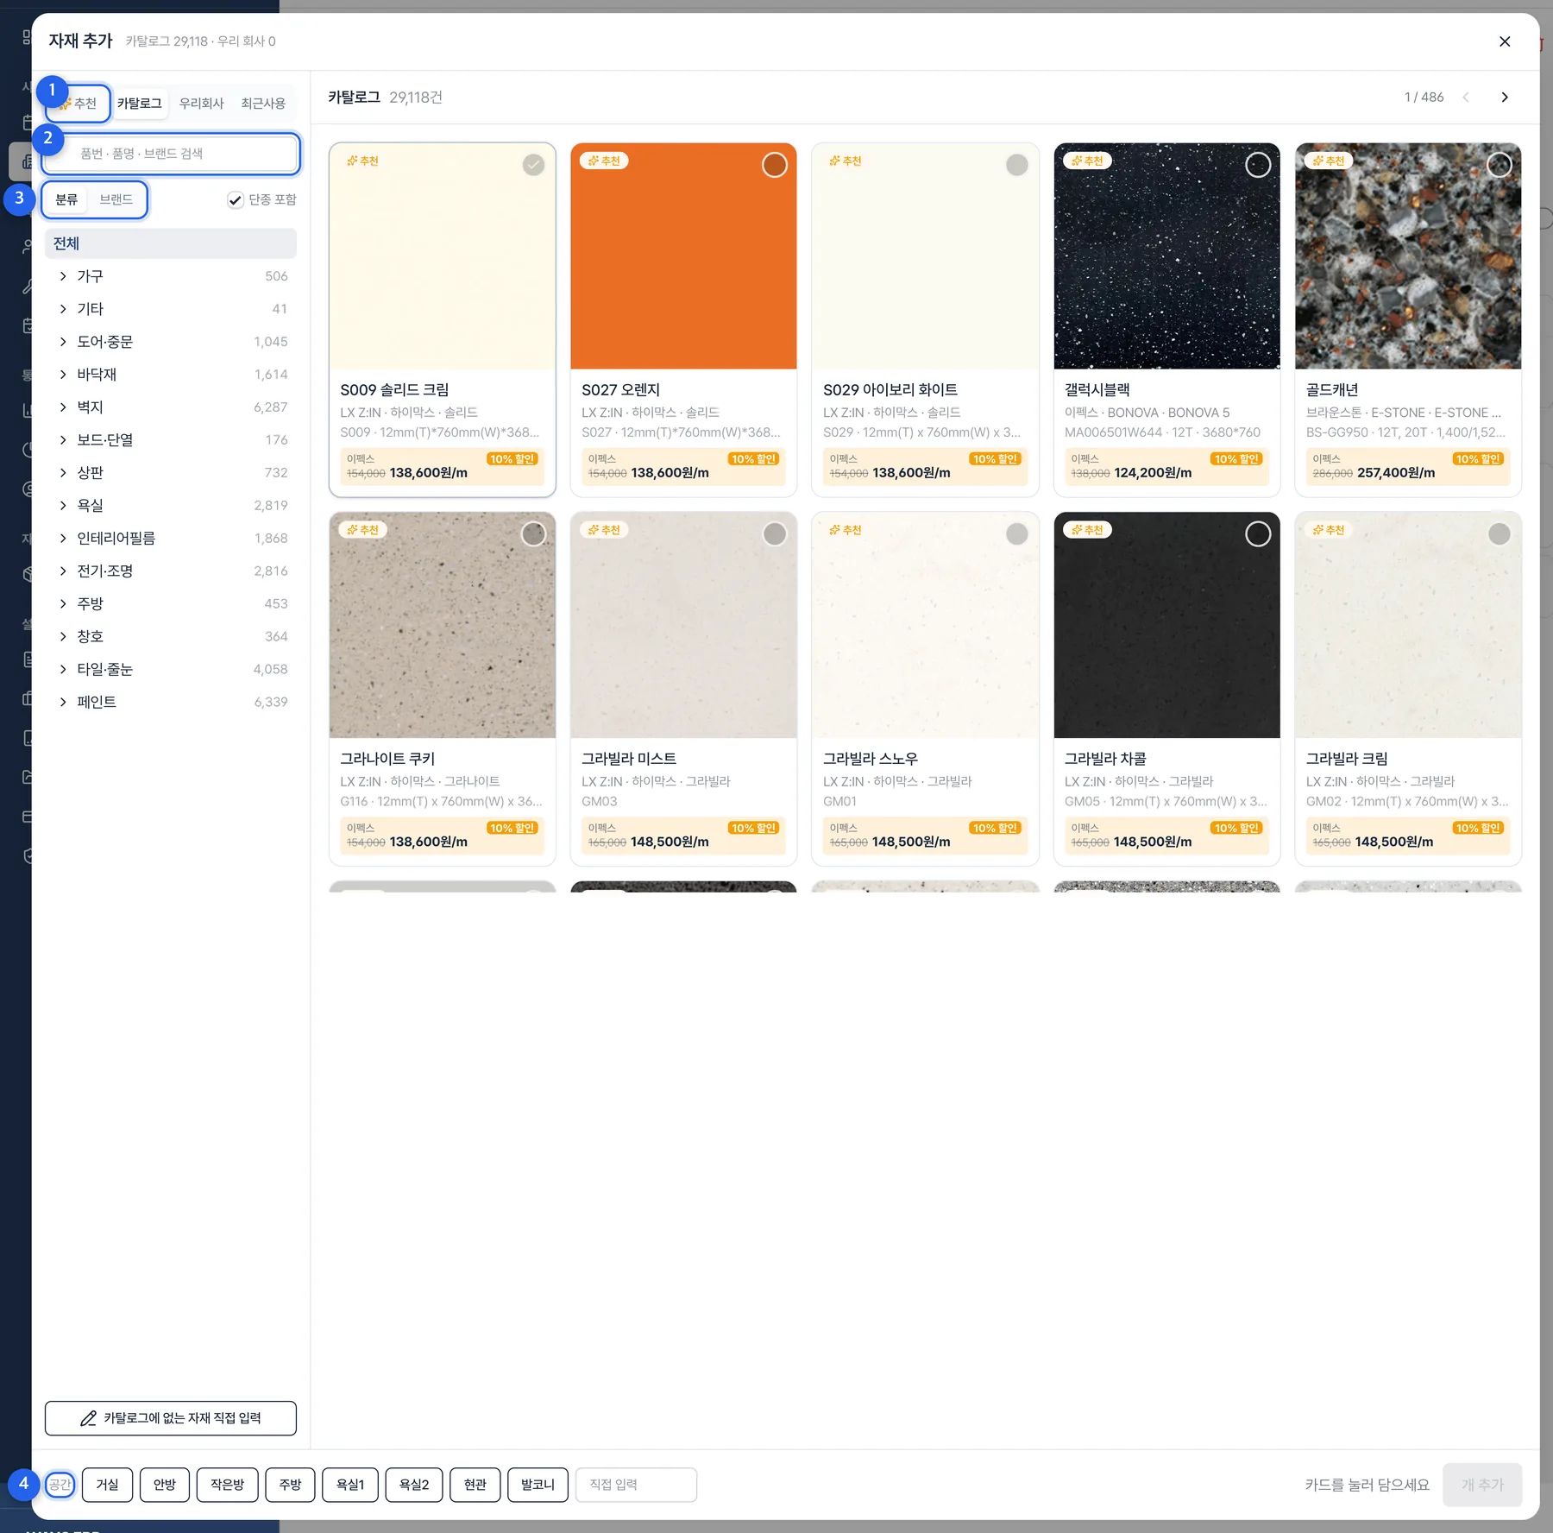
Task: Click the 직접 입력 space input field
Action: pyautogui.click(x=636, y=1485)
